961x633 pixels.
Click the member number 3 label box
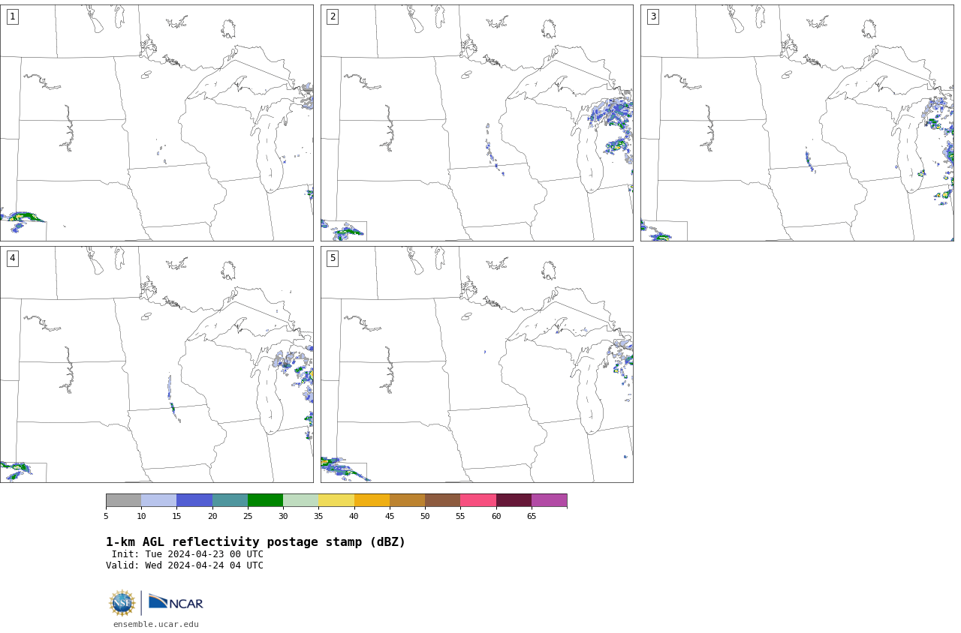pos(653,16)
